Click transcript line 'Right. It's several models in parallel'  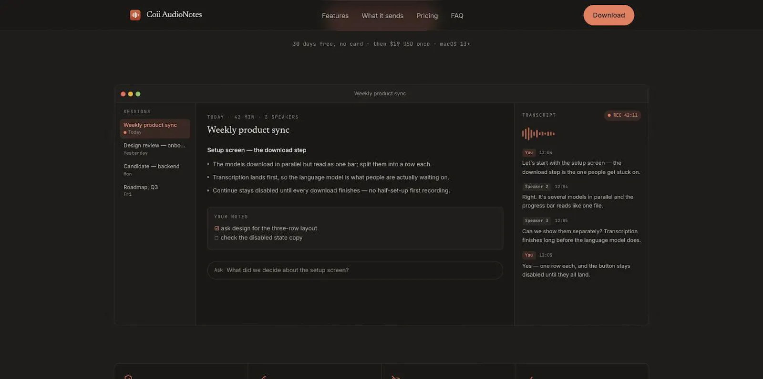click(577, 201)
